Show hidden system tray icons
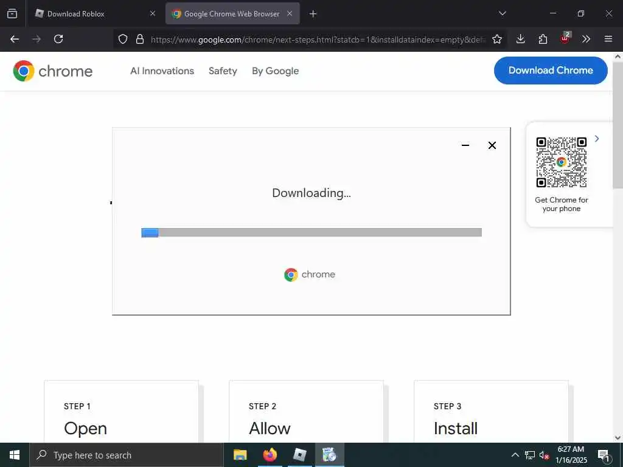 [x=515, y=455]
